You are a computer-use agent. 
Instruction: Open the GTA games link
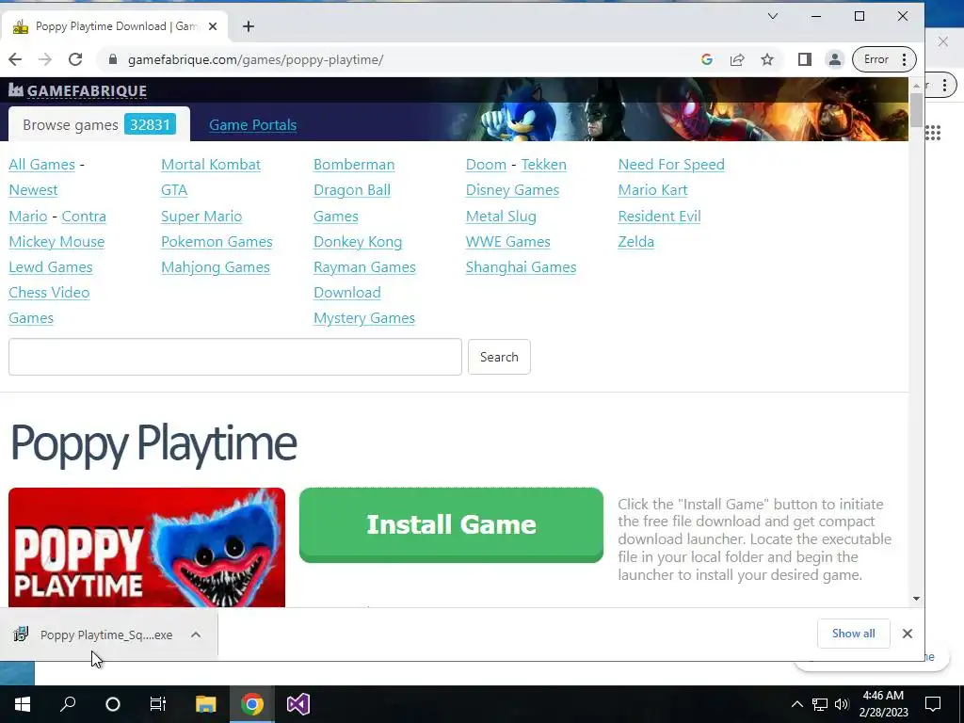coord(174,190)
